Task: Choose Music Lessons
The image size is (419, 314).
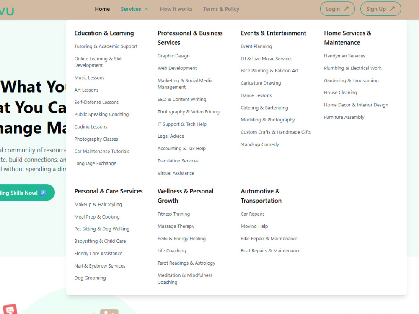Action: pos(89,78)
